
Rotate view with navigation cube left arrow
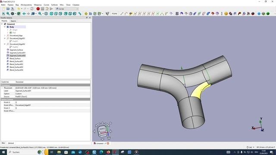[x=94, y=131]
